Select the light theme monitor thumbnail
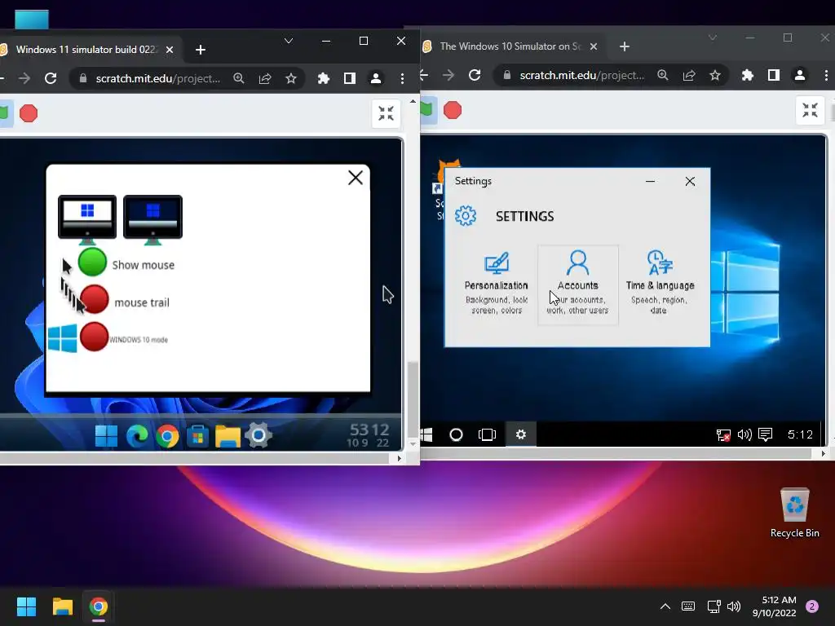Viewport: 835px width, 626px height. pyautogui.click(x=87, y=218)
